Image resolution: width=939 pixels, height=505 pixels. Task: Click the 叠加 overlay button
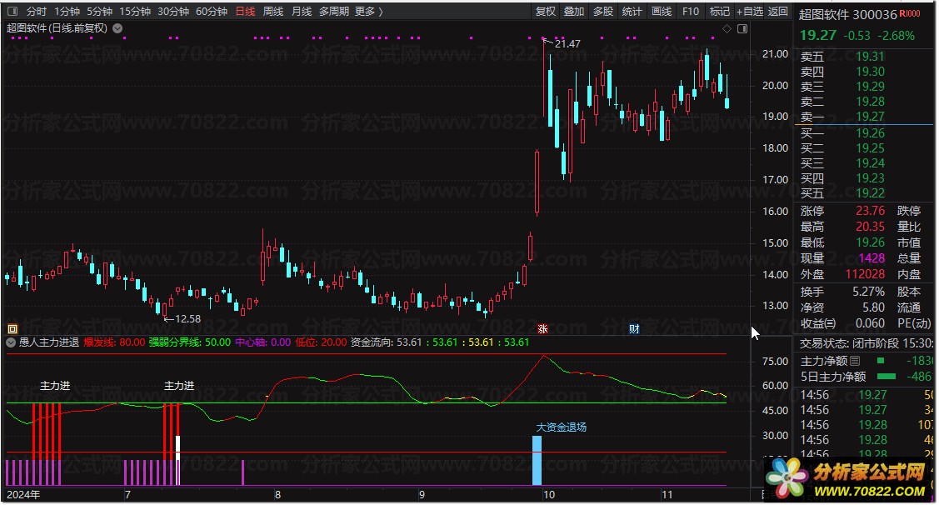pos(574,12)
